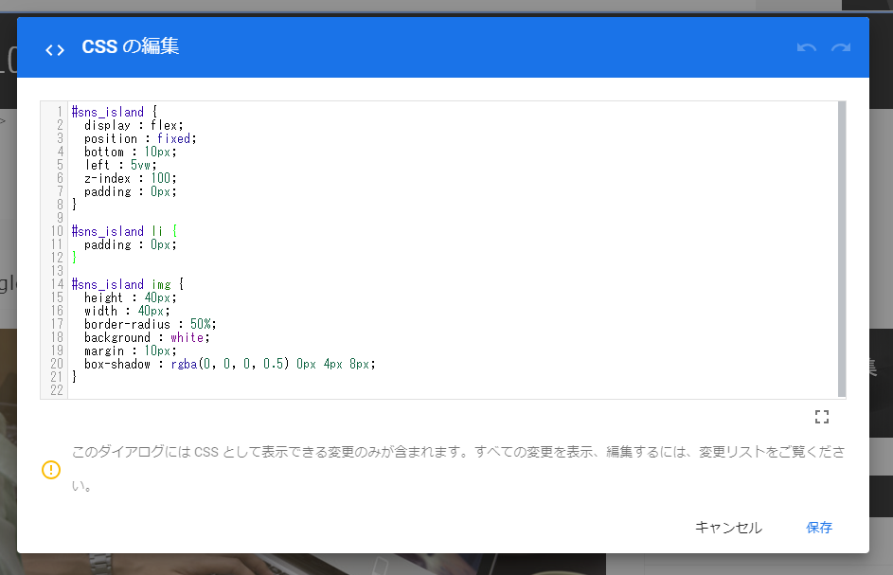893x575 pixels.
Task: Click the redo arrow in dialog header
Action: click(x=840, y=47)
